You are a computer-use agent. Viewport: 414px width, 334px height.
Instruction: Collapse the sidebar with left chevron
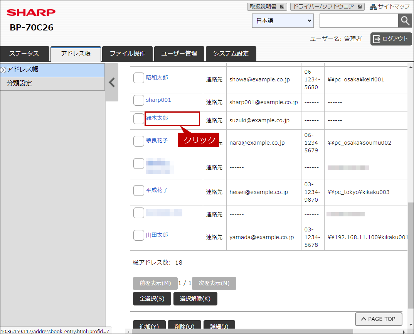tap(112, 83)
